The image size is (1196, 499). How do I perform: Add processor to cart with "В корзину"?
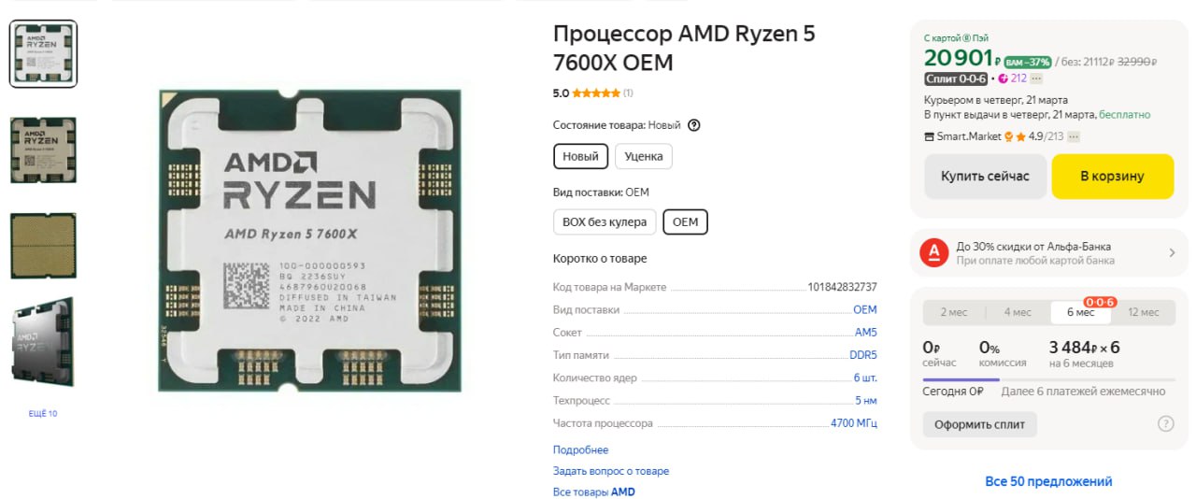tap(1112, 176)
